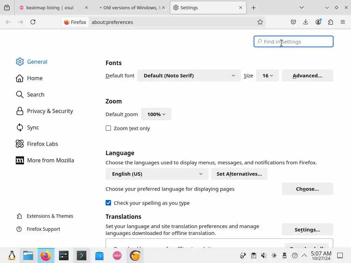Open the removable devices tray icon
This screenshot has width=351, height=263.
(284, 255)
